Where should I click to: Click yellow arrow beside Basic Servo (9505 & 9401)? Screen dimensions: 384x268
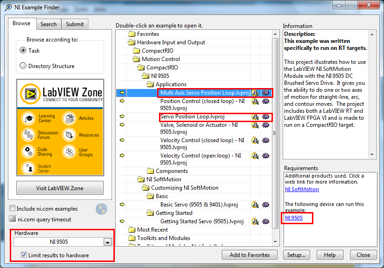tap(122, 205)
